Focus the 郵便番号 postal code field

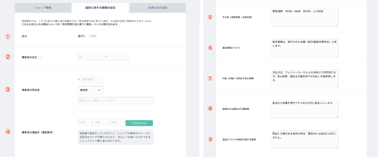tap(92, 80)
